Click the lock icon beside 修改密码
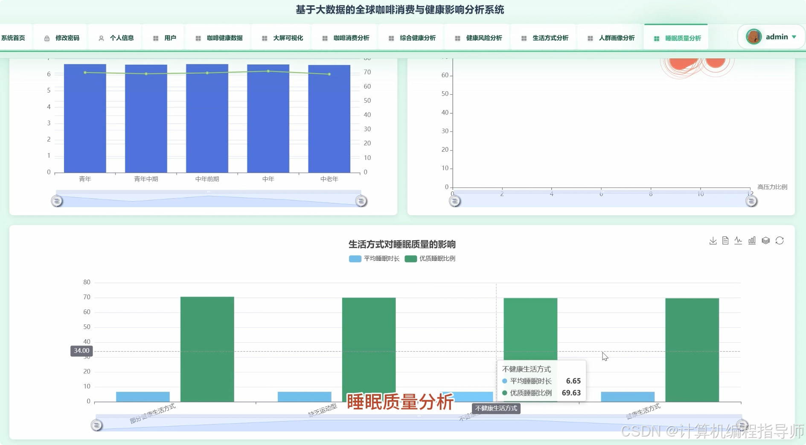 [x=47, y=38]
